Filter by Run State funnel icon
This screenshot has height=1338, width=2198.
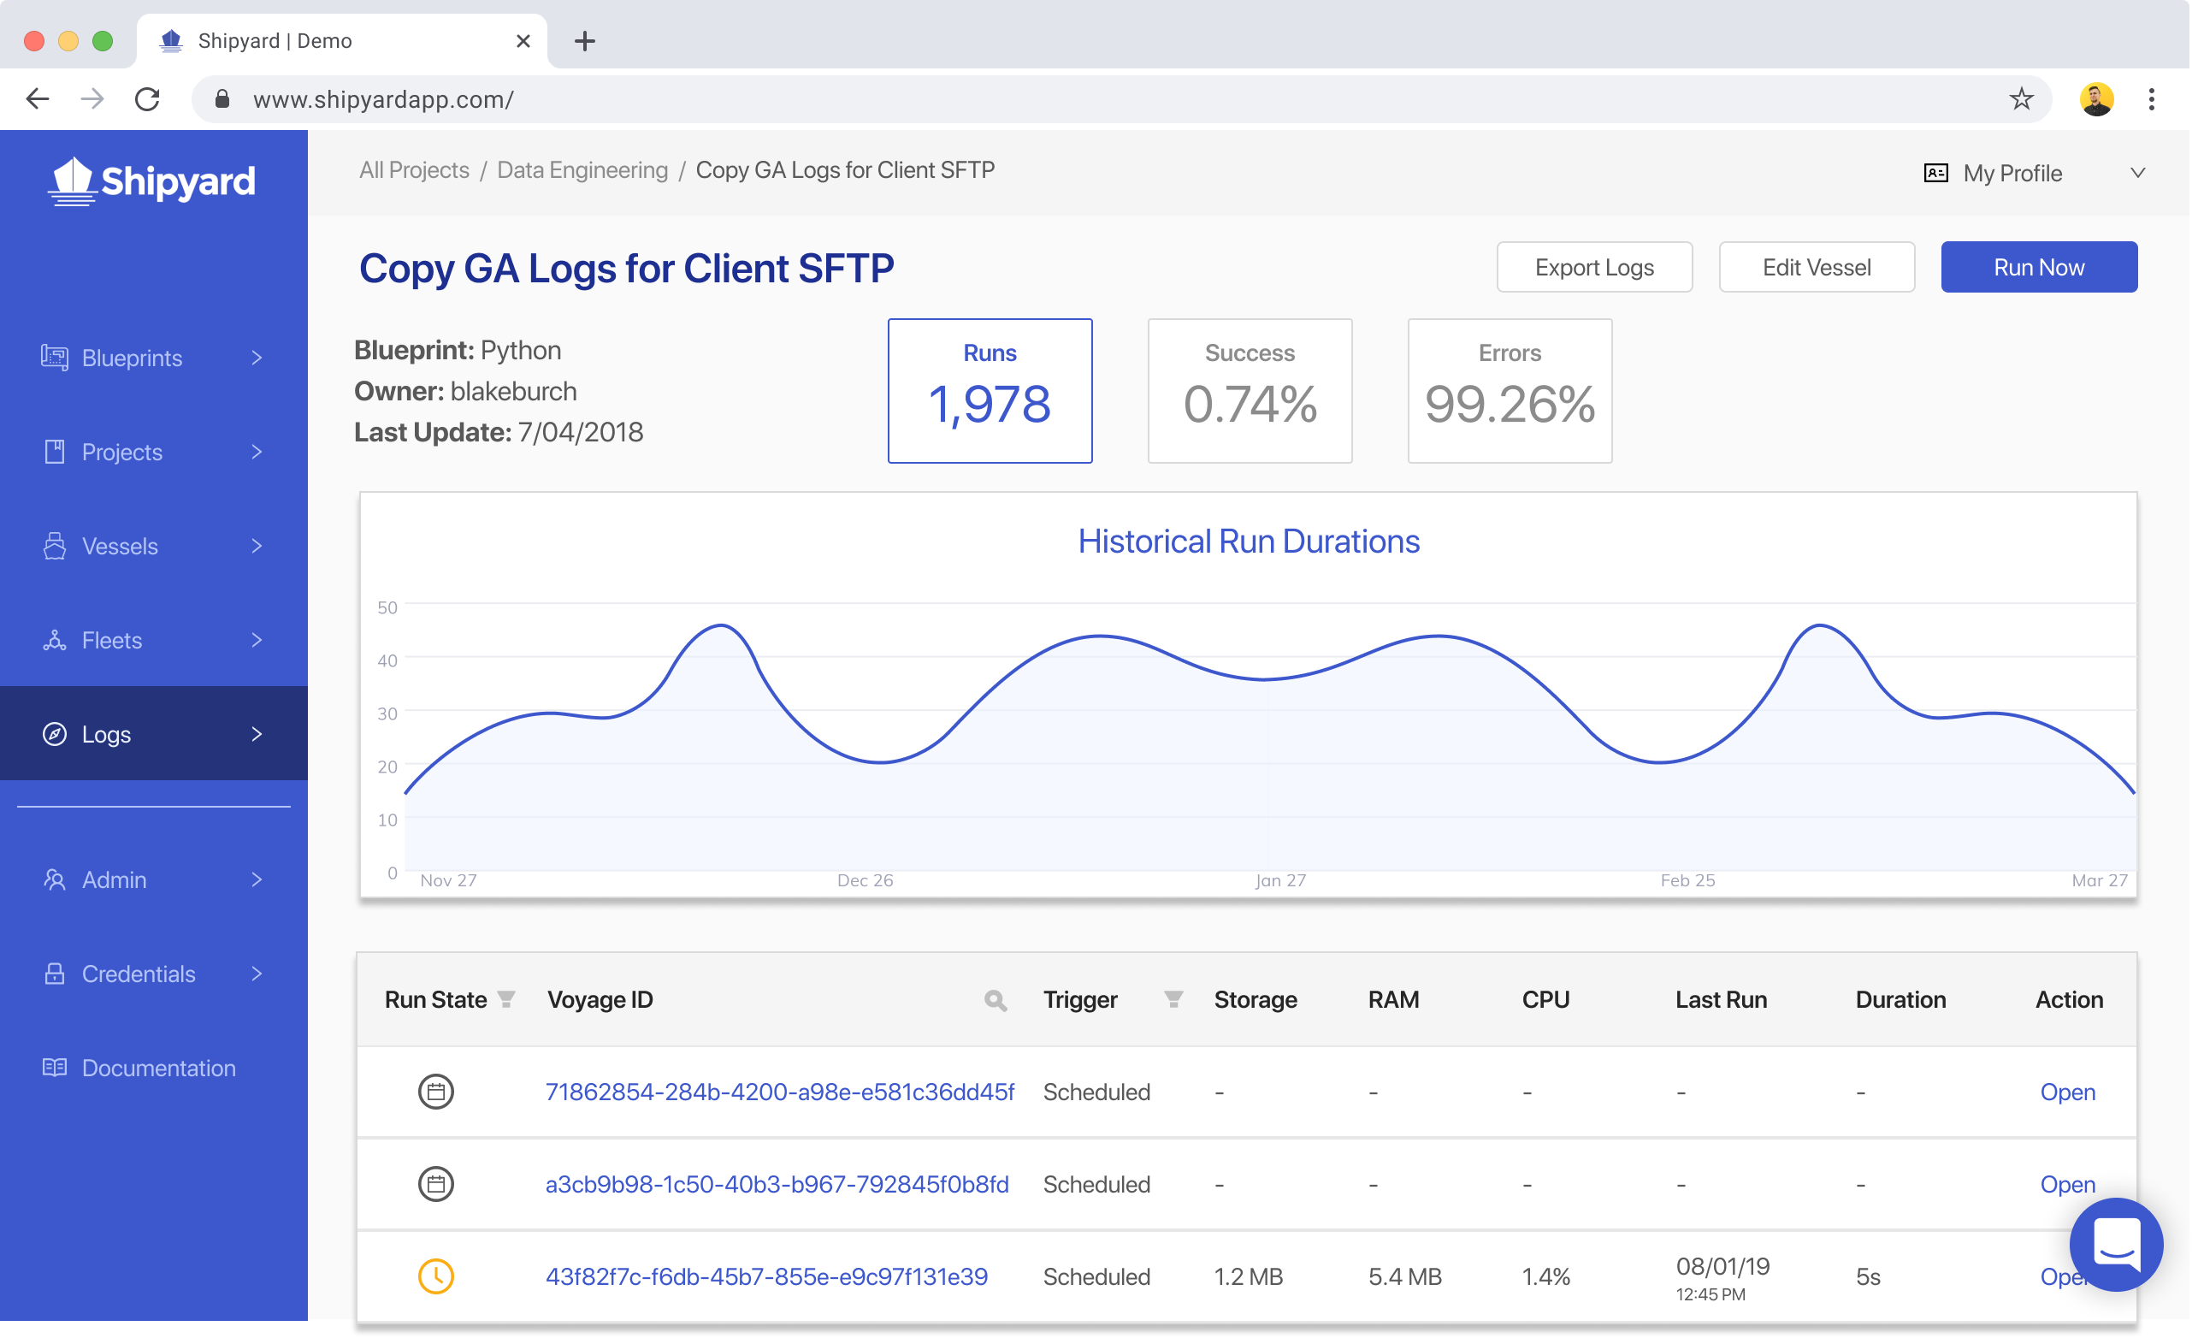[x=506, y=1001]
